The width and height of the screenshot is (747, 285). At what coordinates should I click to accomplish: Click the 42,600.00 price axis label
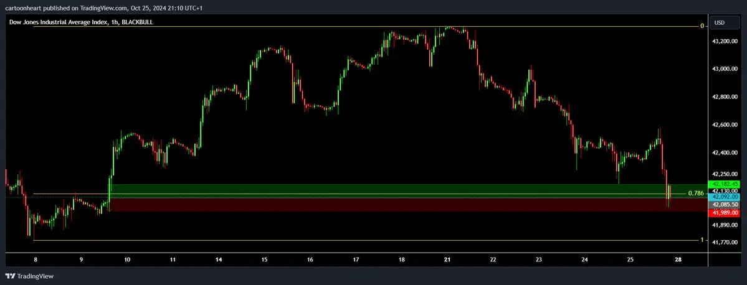click(725, 125)
